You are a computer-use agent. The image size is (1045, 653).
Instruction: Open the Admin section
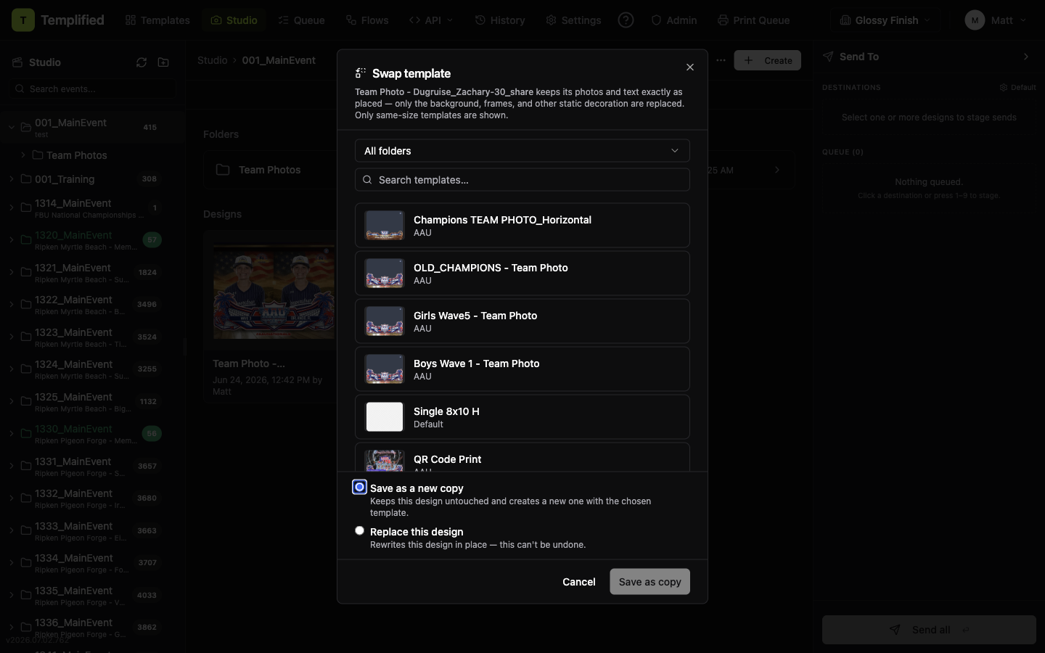(x=674, y=20)
